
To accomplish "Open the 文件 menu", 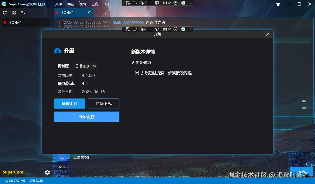I will [59, 4].
